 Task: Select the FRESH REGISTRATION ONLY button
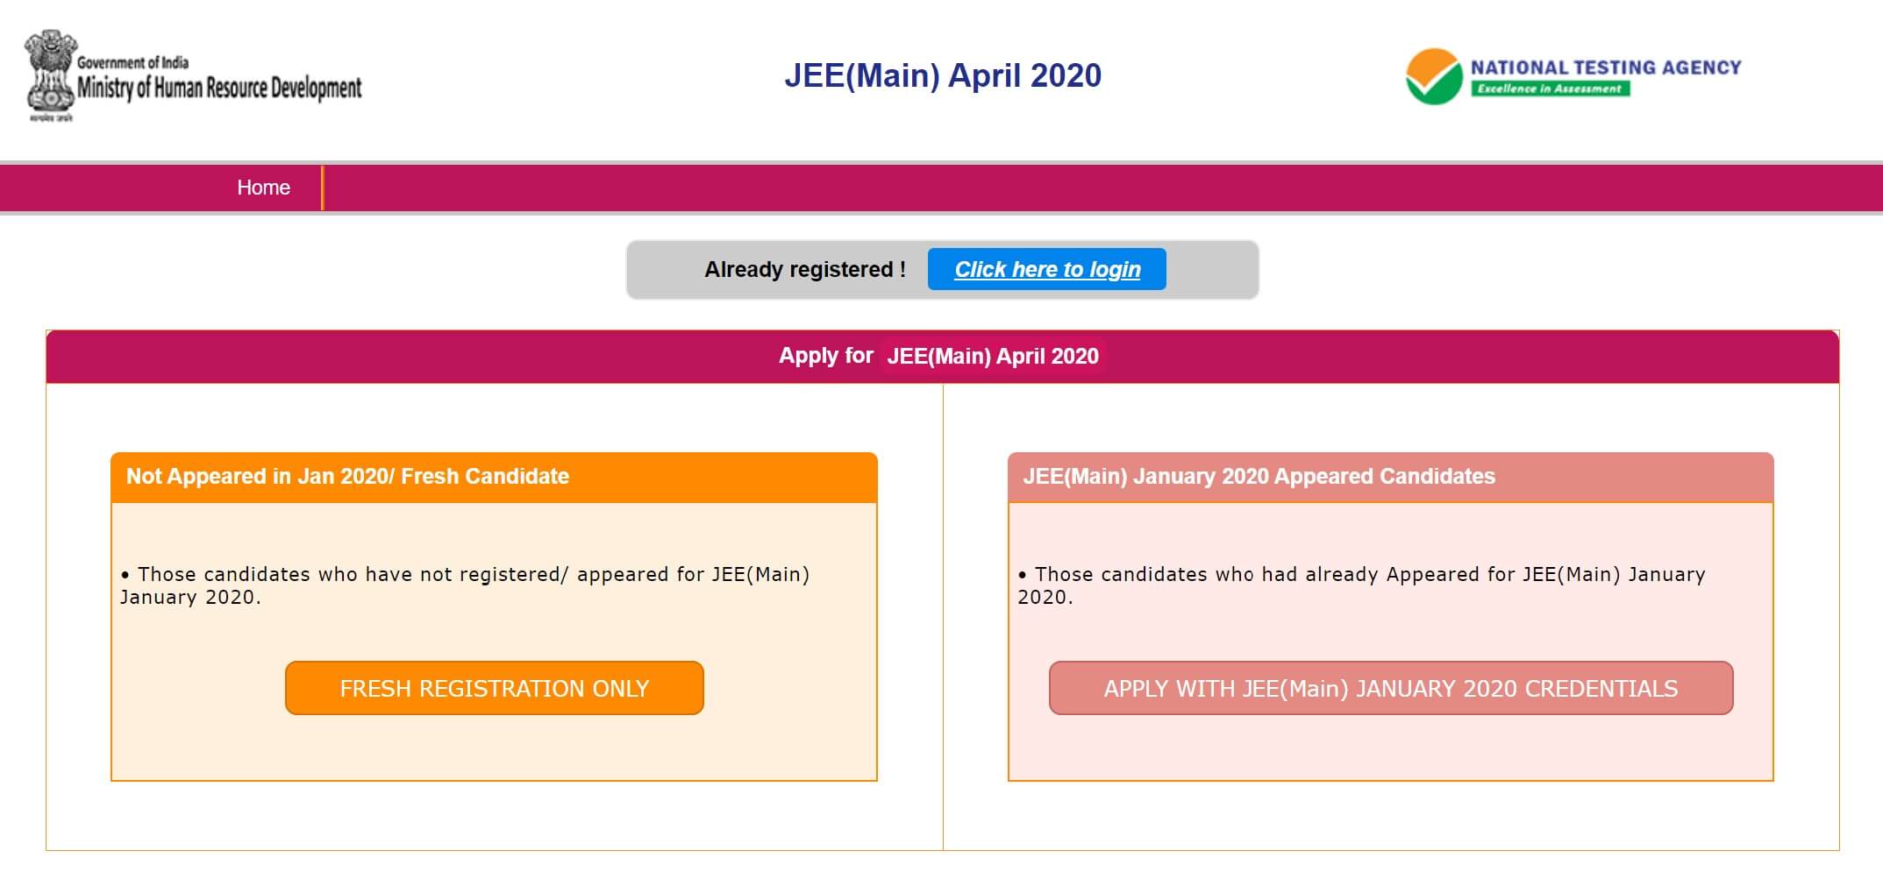(x=495, y=688)
